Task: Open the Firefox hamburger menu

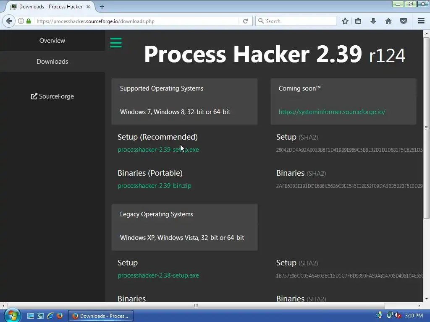Action: [x=421, y=21]
